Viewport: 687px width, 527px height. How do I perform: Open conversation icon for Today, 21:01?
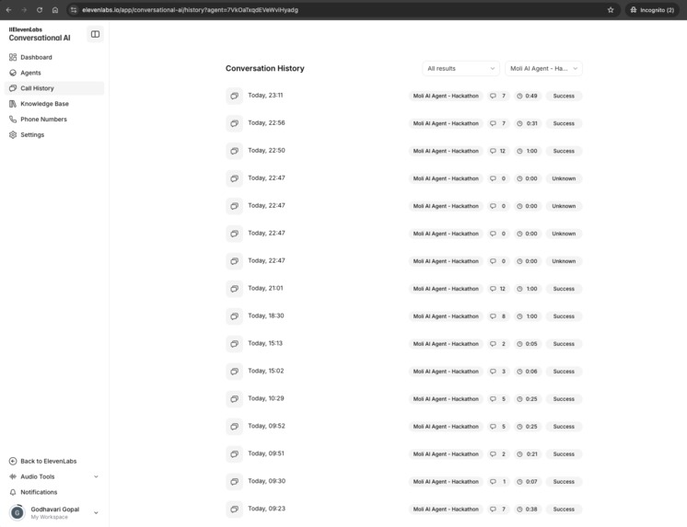point(235,289)
